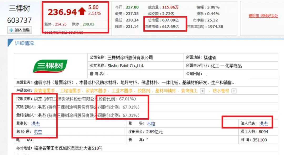
Task: Click the 昨收 value 231.14
Action: 132,26
